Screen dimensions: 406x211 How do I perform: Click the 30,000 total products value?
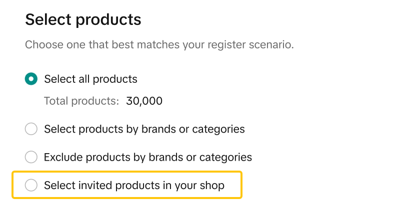[144, 101]
